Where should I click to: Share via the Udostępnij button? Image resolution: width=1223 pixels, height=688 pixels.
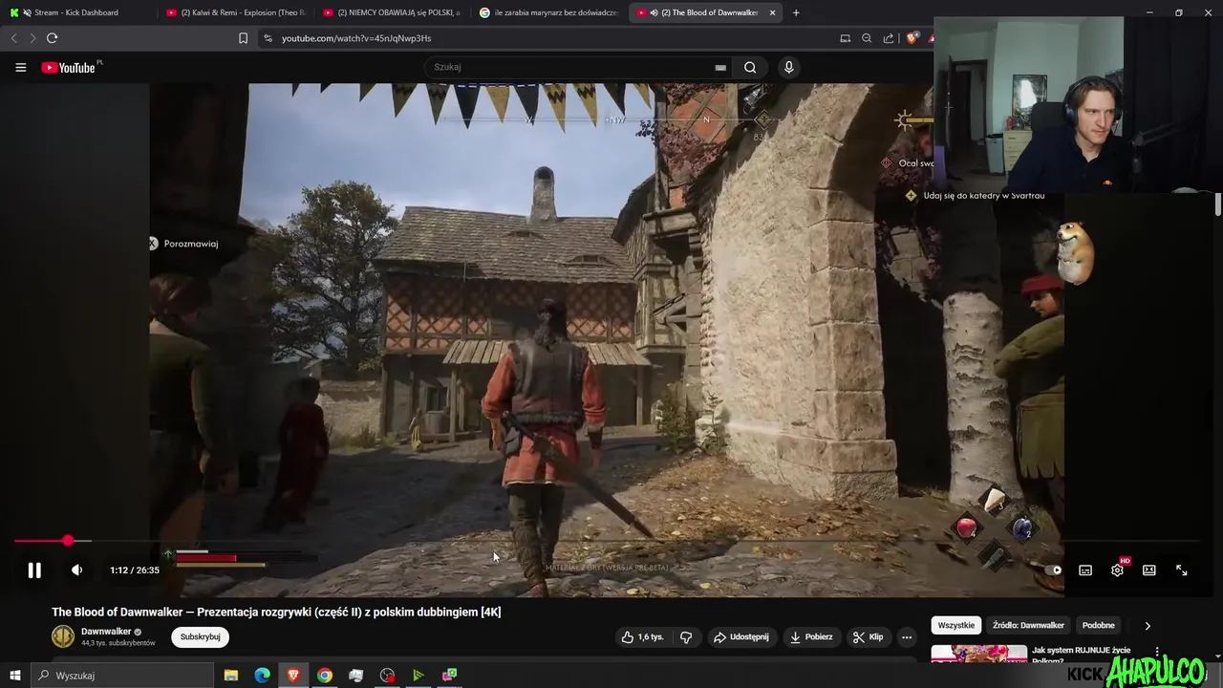click(x=740, y=637)
